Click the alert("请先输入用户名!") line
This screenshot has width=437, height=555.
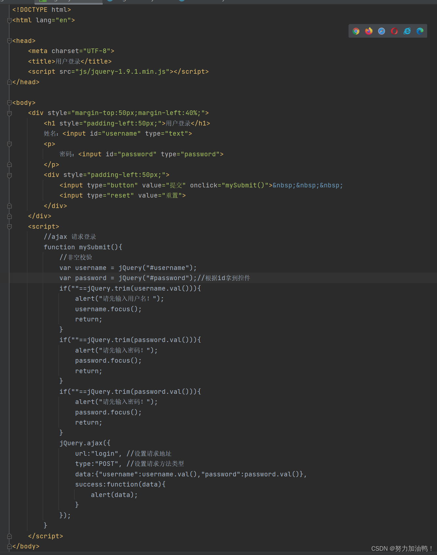coord(120,299)
